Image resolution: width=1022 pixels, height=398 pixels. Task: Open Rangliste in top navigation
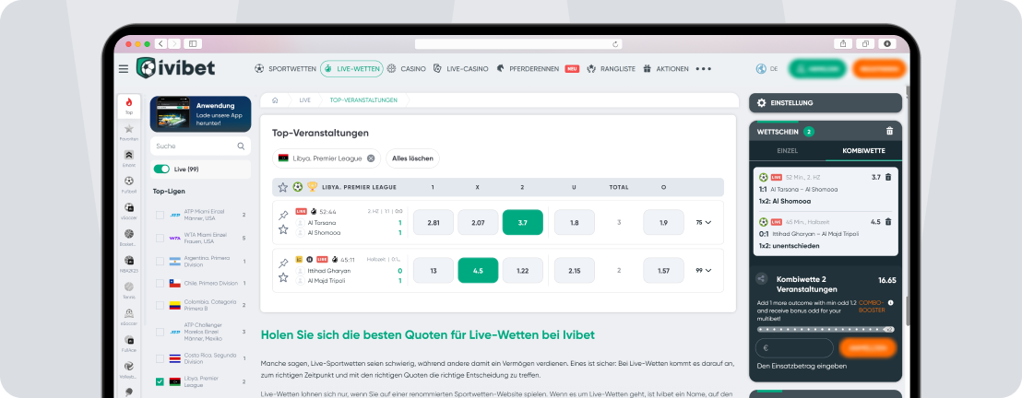(x=611, y=69)
